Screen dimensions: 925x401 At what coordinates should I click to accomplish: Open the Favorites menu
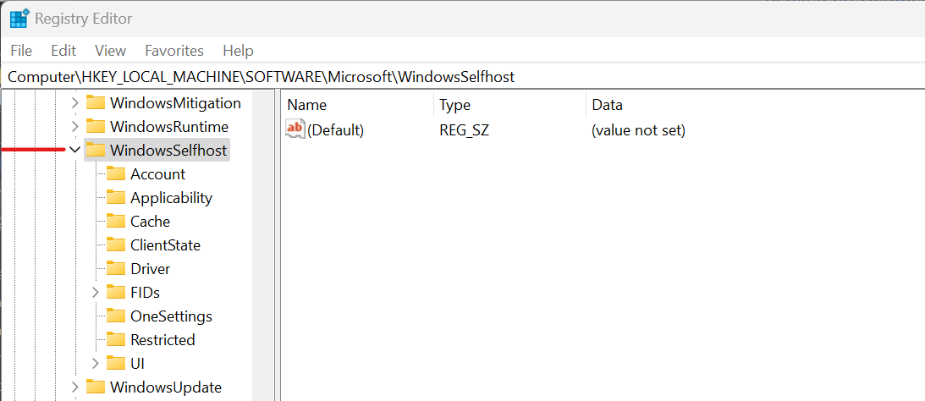174,51
